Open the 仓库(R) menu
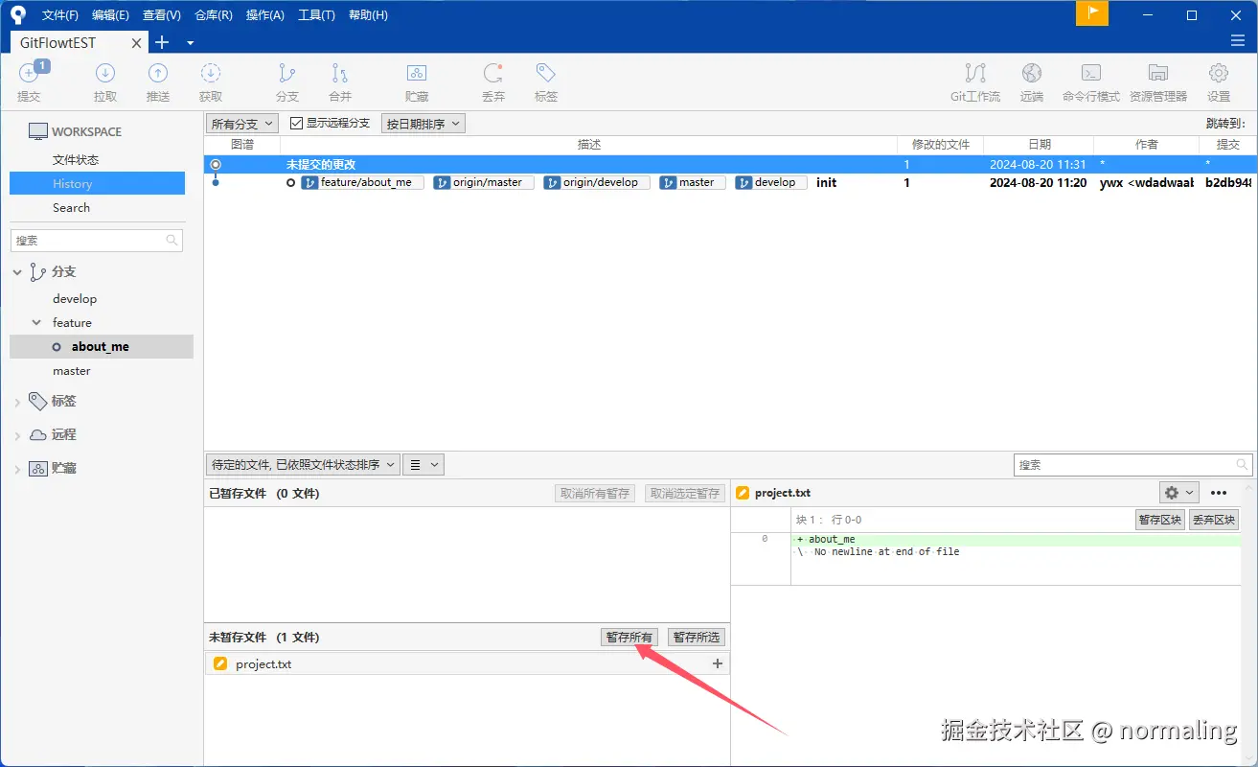 click(214, 15)
